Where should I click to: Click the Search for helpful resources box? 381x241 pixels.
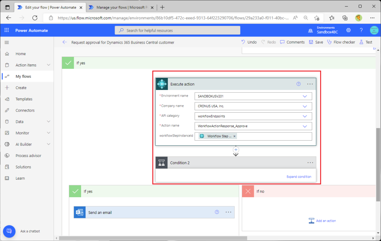177,30
